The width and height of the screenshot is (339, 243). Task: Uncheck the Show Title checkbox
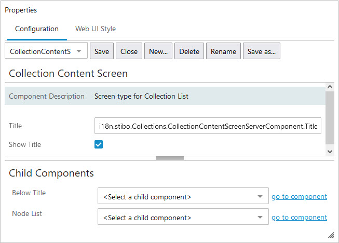point(99,144)
